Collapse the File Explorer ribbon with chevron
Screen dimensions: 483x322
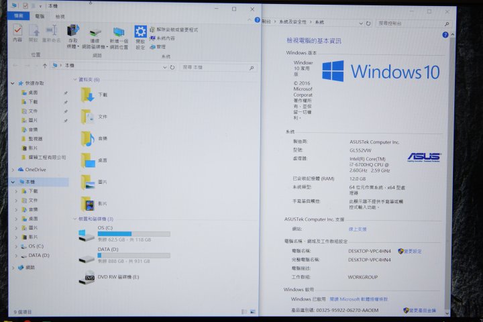click(249, 20)
